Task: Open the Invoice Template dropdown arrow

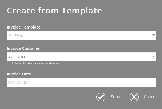Action: point(154,35)
